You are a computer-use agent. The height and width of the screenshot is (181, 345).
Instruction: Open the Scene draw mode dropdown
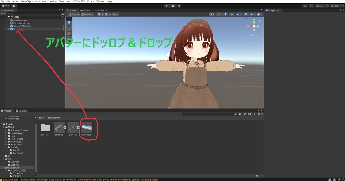212,14
